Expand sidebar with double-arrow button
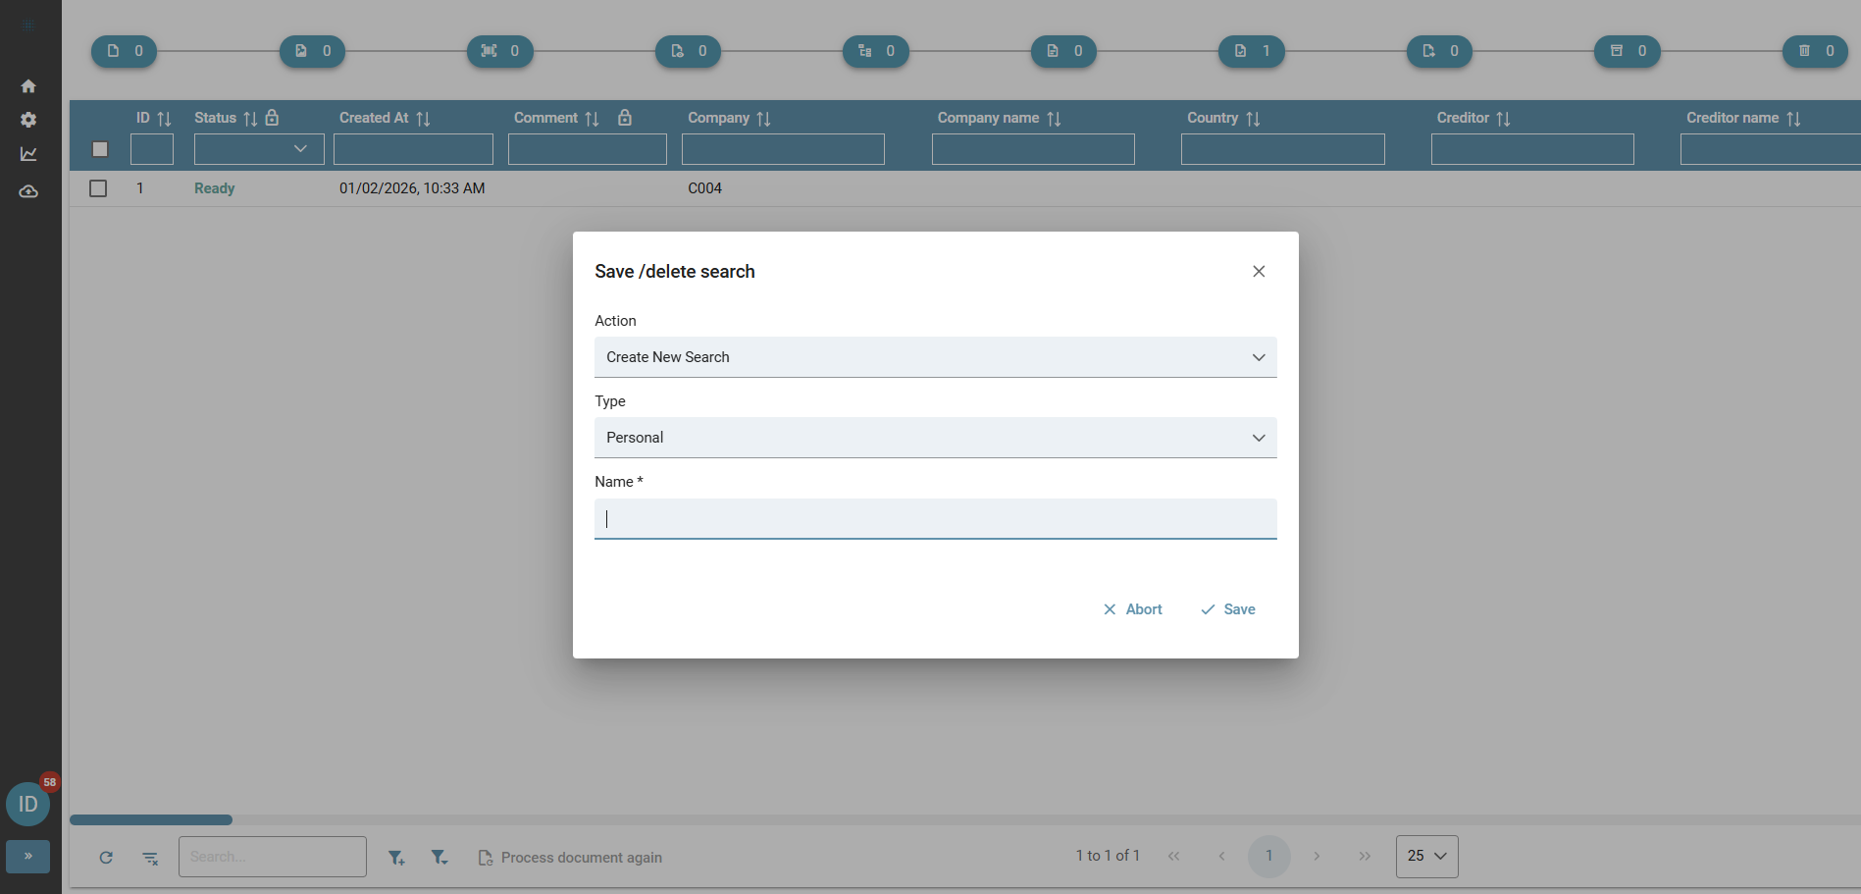 pyautogui.click(x=28, y=856)
